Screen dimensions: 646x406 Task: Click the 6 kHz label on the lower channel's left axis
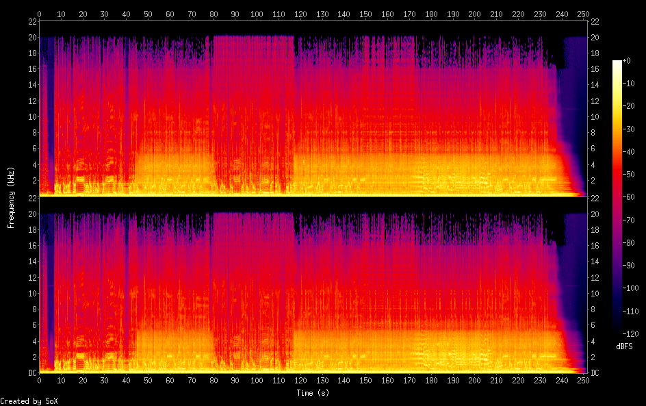pos(34,325)
